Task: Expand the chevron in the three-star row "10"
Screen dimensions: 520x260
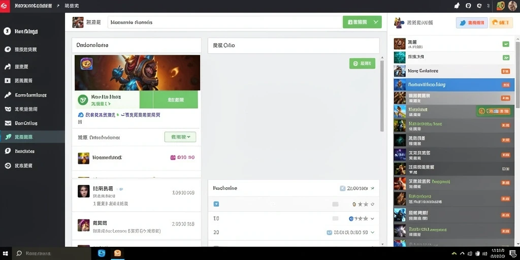Action: (372, 218)
